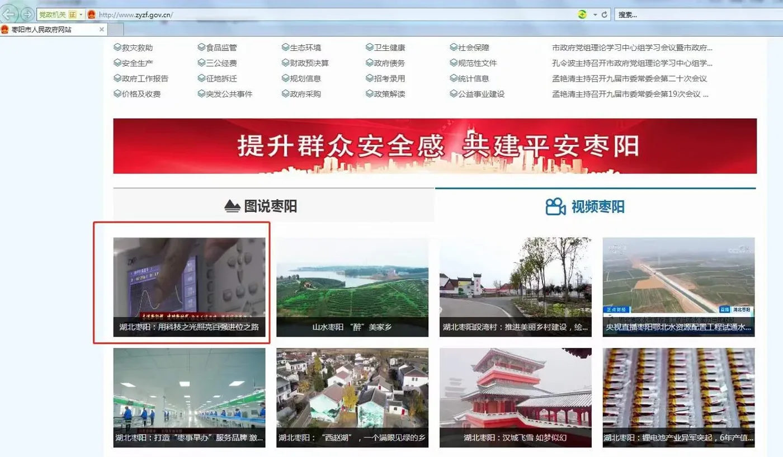Screen dimensions: 783x457
Task: Open the 党政机关 site identity dropdown
Action: [x=61, y=15]
